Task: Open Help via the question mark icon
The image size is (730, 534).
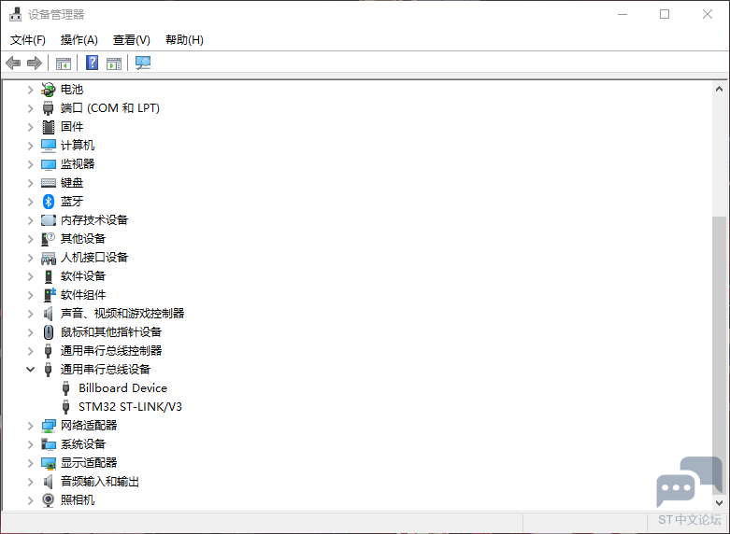Action: click(93, 63)
